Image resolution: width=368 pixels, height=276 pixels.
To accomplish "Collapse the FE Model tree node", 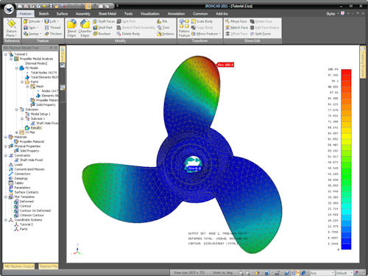I will 16,68.
